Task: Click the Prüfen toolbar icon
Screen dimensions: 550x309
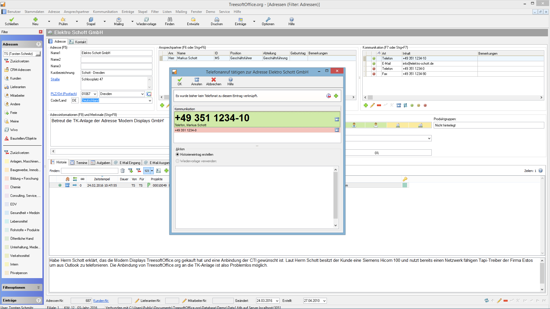Action: 63,20
